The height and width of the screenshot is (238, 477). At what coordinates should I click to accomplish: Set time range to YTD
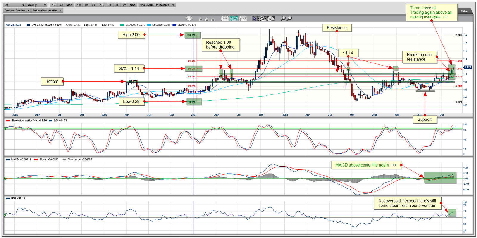tap(102, 5)
